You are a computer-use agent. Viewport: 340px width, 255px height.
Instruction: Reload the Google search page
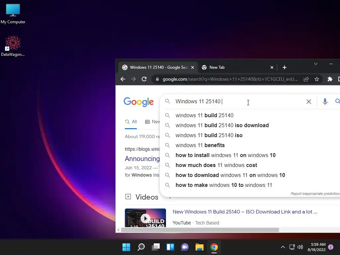[144, 79]
